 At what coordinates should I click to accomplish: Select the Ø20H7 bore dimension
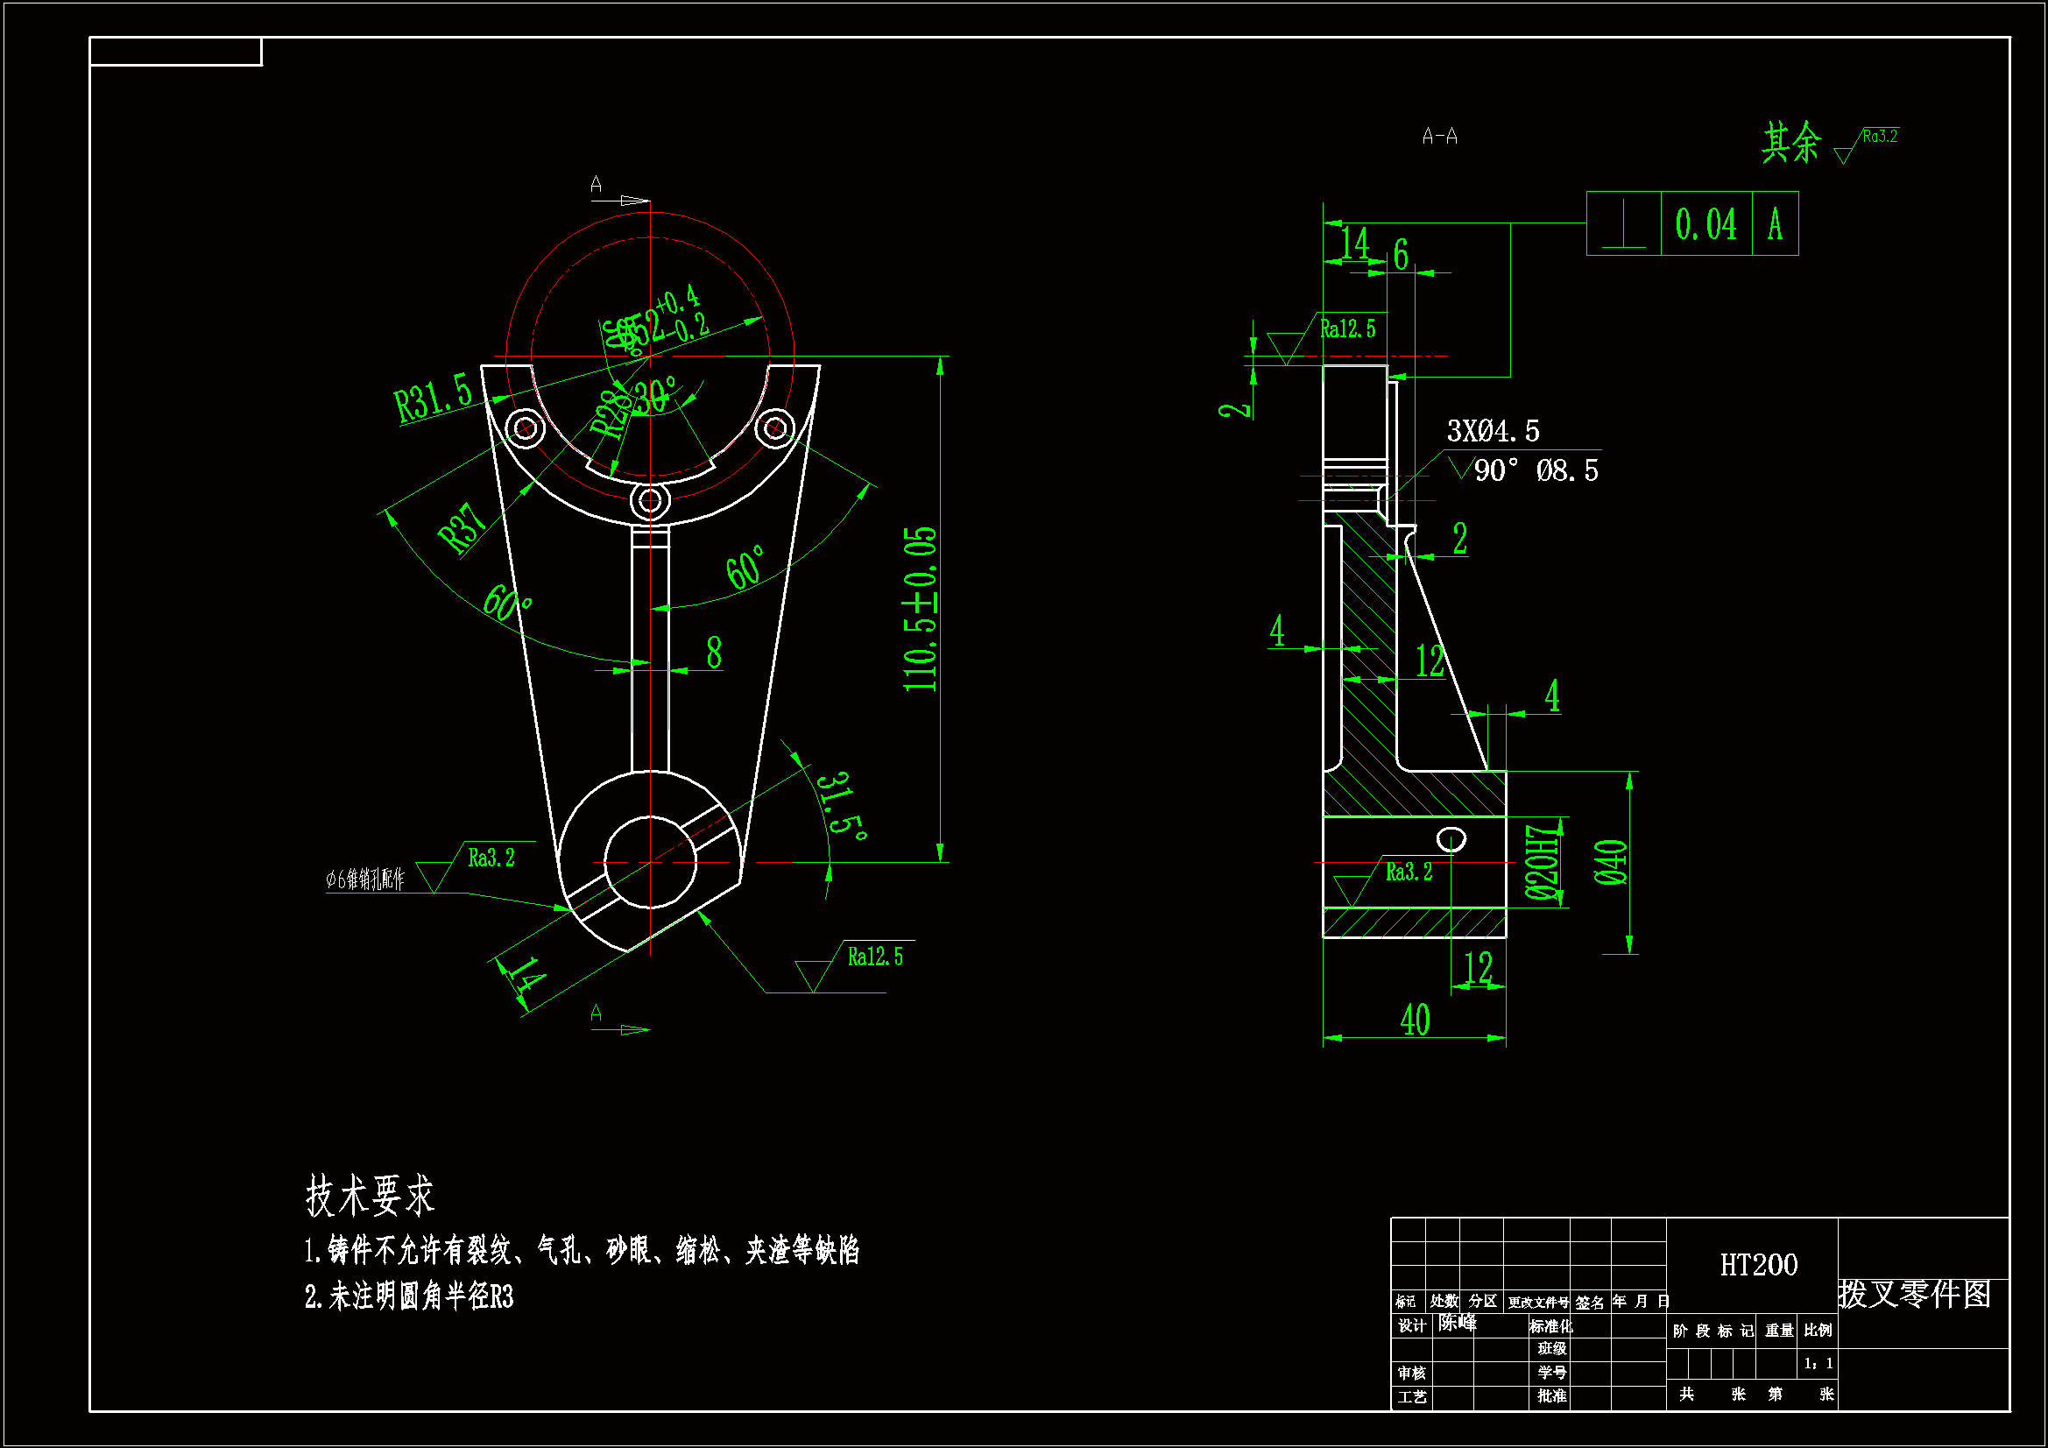1543,862
